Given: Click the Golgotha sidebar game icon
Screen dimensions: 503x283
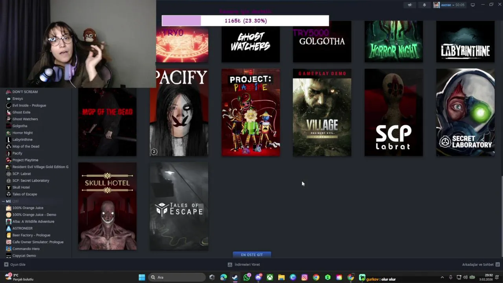Looking at the screenshot, I should click(x=9, y=126).
